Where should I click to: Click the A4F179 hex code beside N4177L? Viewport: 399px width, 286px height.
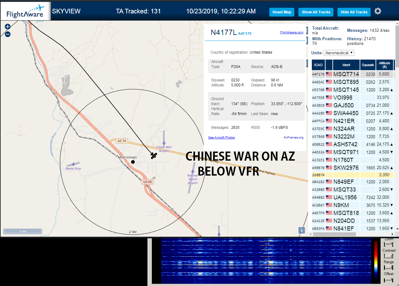pyautogui.click(x=245, y=34)
